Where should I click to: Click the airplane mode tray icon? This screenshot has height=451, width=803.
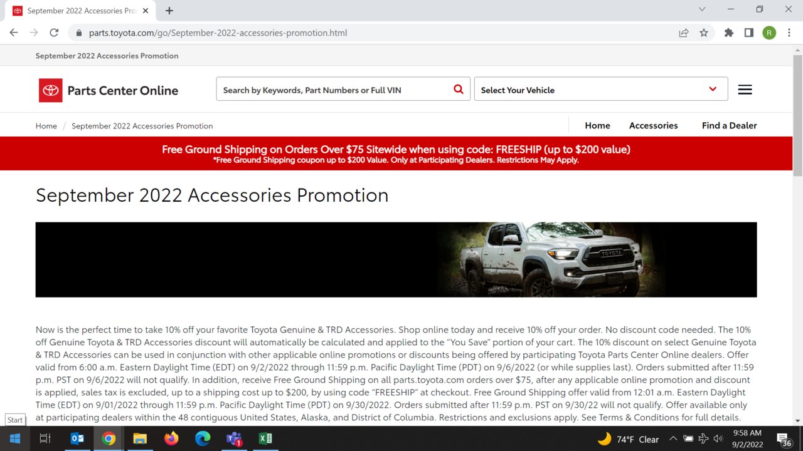coord(703,439)
